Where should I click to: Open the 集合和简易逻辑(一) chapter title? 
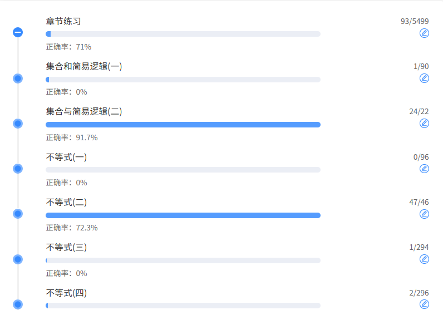tap(84, 66)
